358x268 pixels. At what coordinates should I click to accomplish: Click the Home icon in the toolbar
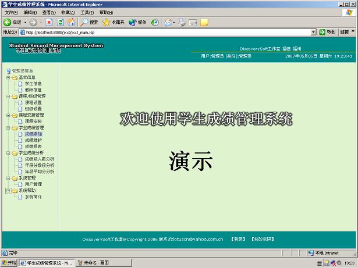71,22
